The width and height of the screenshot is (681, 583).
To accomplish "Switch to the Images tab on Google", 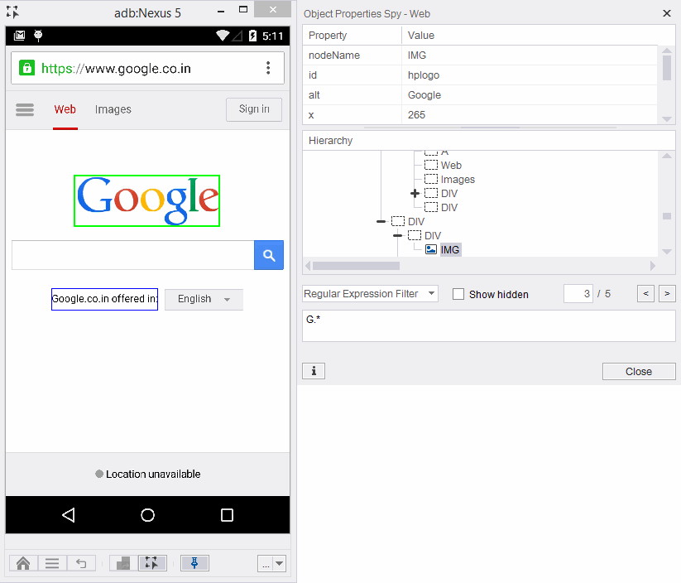I will coord(113,109).
